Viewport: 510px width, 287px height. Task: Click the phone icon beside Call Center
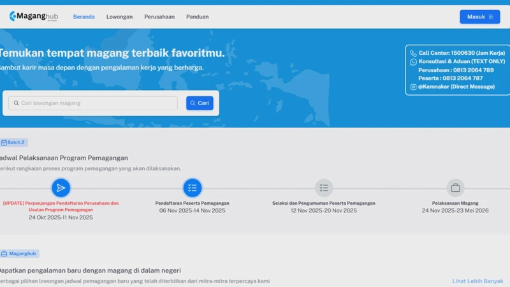coord(413,54)
